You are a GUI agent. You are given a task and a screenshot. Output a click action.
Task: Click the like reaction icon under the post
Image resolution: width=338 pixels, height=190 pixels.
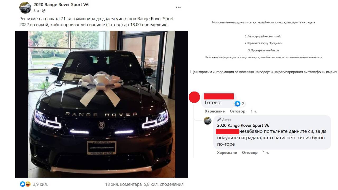pyautogui.click(x=23, y=184)
